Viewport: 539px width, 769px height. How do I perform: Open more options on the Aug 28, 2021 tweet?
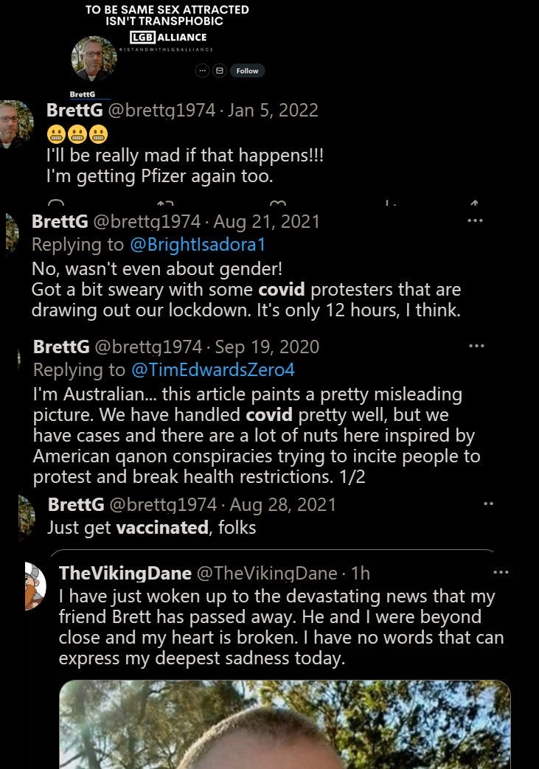pyautogui.click(x=488, y=504)
